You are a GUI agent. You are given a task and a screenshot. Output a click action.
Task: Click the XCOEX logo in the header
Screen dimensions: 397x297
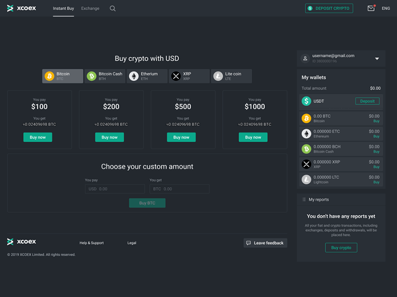pyautogui.click(x=21, y=8)
